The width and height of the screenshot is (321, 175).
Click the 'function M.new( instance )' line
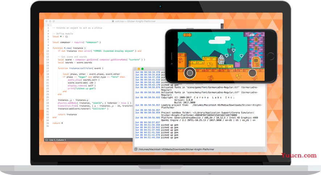pyautogui.click(x=69, y=48)
